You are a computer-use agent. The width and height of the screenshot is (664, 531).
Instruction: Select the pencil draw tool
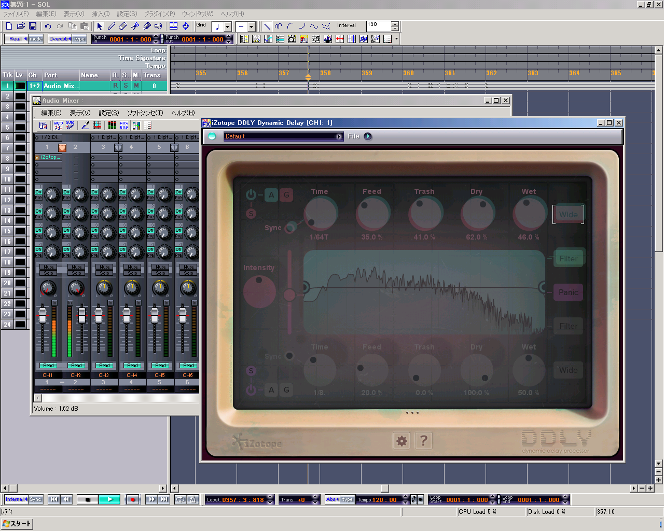[x=112, y=26]
